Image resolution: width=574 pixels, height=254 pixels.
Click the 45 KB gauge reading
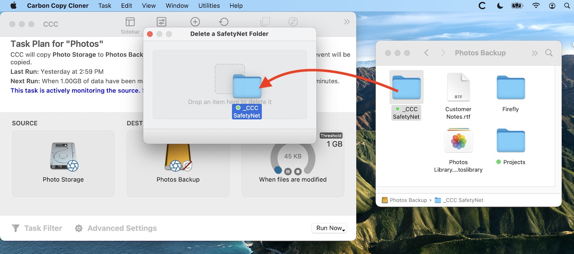point(293,156)
